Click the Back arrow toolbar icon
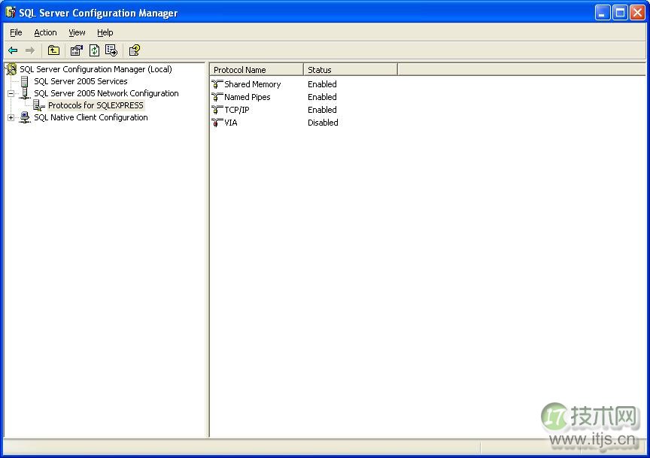This screenshot has height=458, width=650. (x=13, y=50)
